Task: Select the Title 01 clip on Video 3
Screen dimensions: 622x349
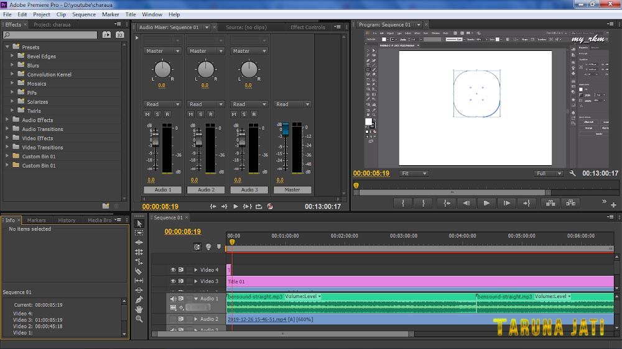Action: 420,281
